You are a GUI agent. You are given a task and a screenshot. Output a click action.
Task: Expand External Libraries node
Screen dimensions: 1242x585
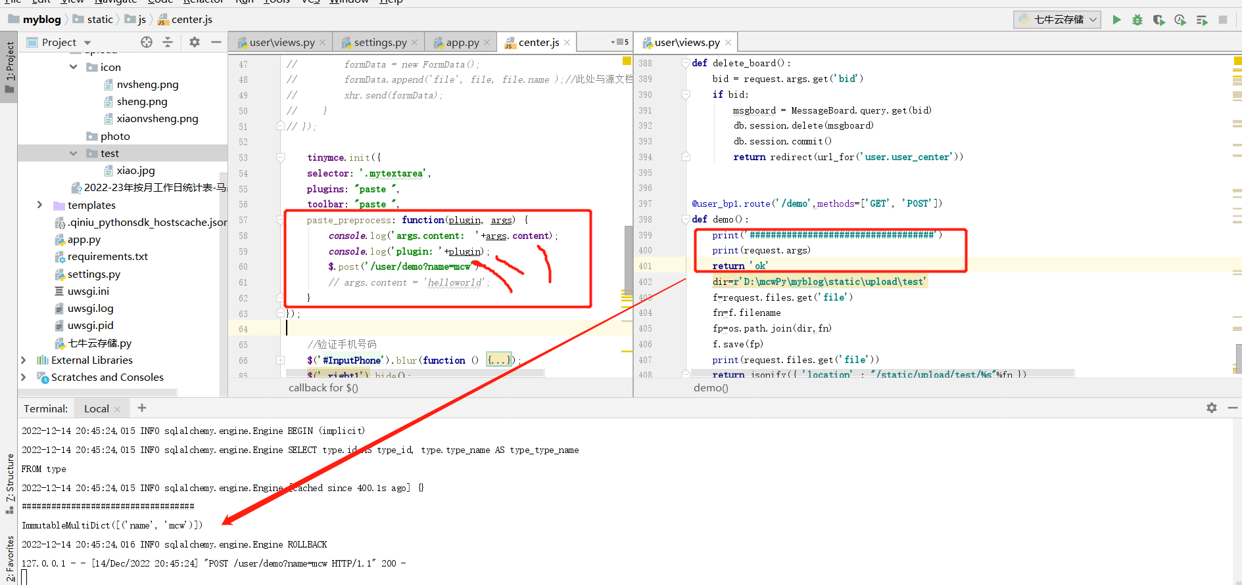[24, 360]
